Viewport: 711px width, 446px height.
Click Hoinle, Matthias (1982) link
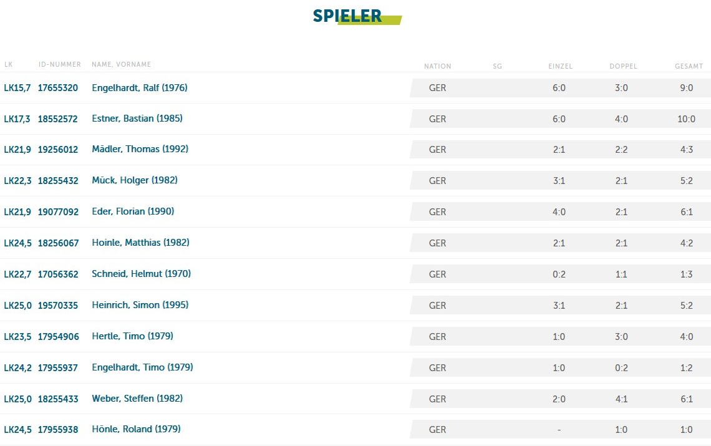140,243
